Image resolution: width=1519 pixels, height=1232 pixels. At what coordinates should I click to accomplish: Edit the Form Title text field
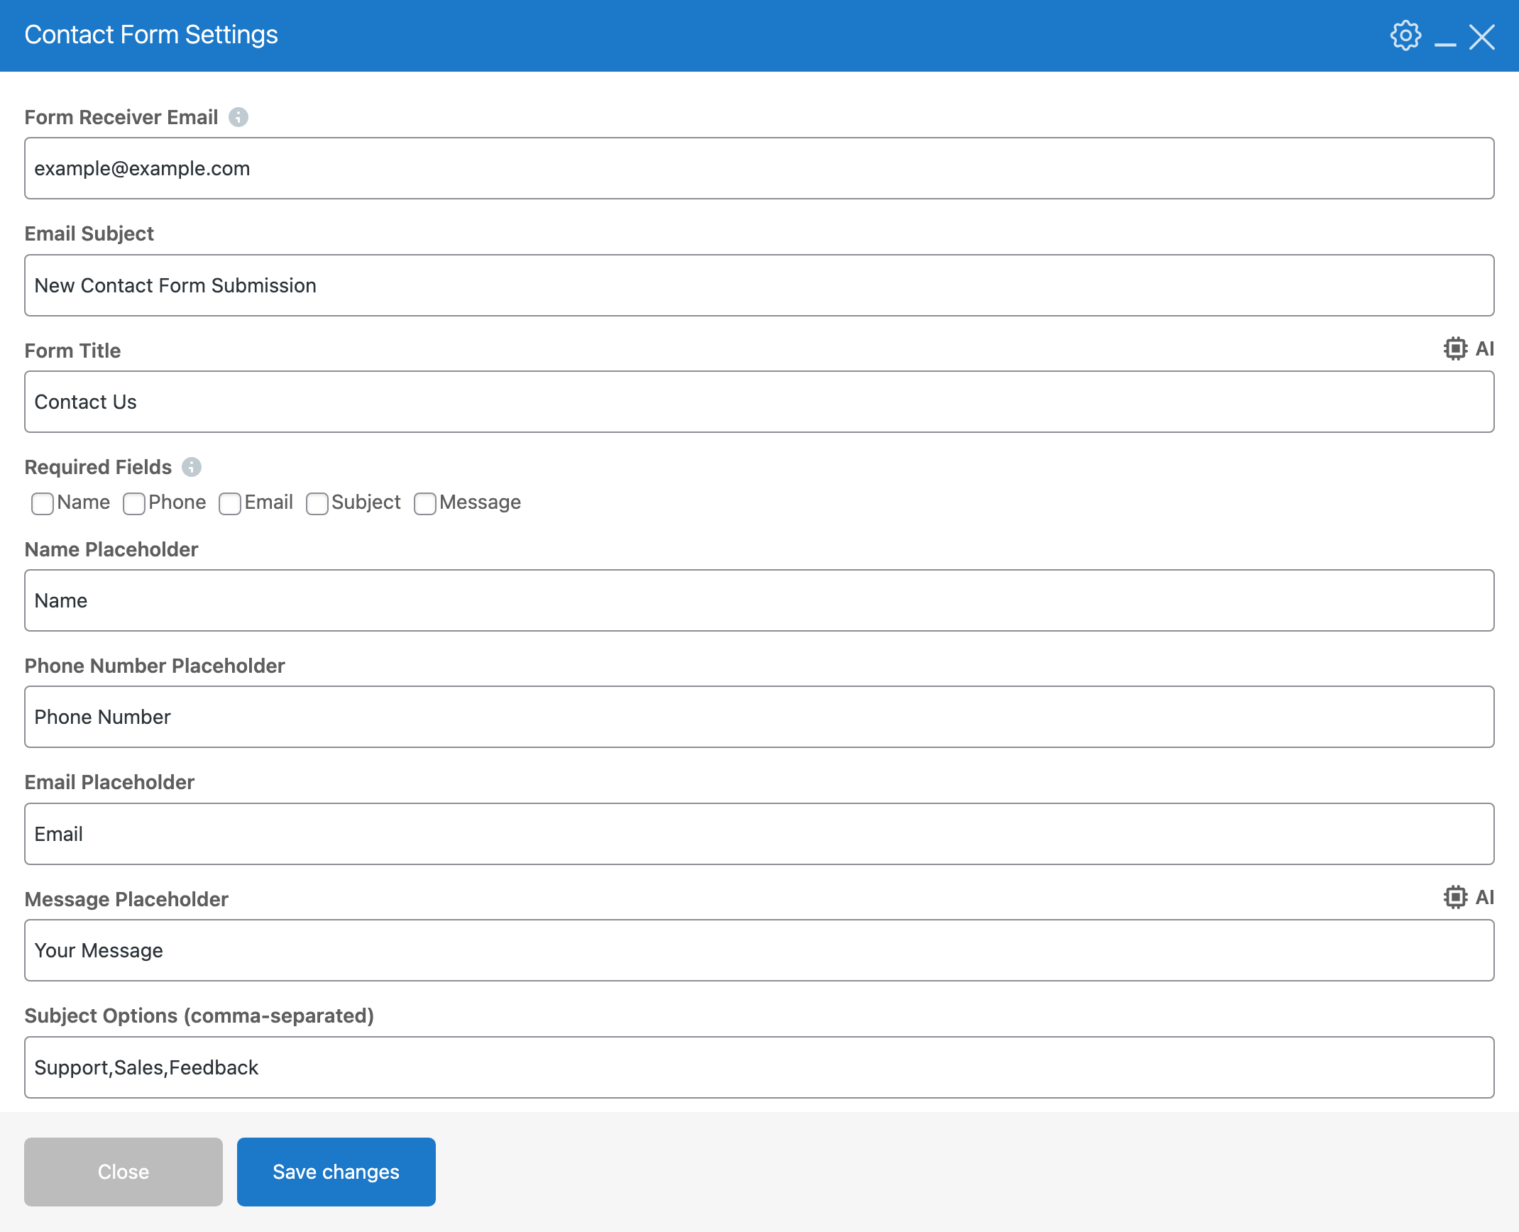[759, 402]
